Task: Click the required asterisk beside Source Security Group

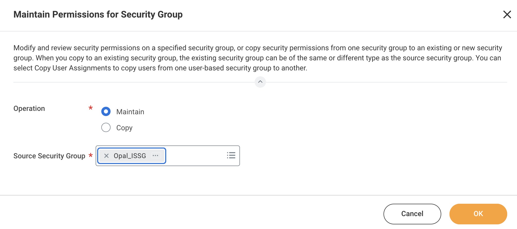Action: [90, 155]
